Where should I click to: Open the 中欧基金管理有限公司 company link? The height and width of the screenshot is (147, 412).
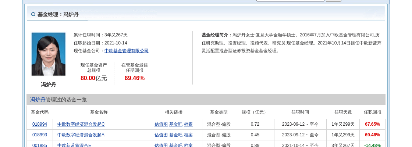pyautogui.click(x=127, y=51)
